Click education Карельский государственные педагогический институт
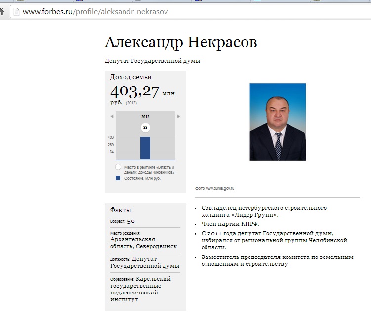 (x=140, y=289)
